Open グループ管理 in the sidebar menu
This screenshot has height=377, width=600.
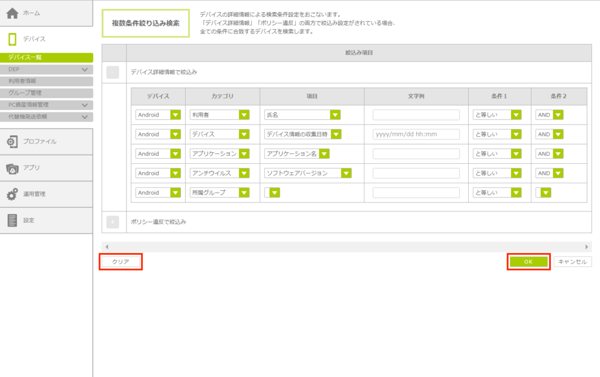click(x=46, y=92)
